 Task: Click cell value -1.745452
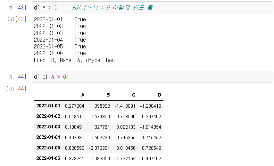pos(150,138)
